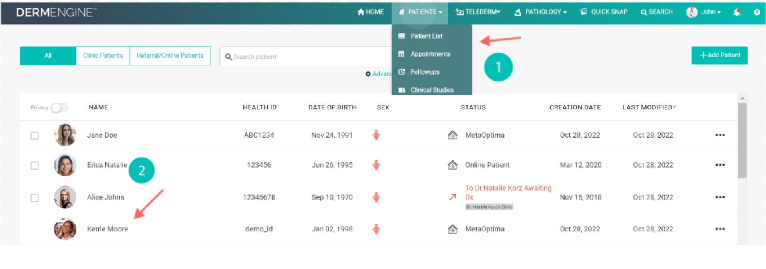Click the home status icon for Erica Natalie
The width and height of the screenshot is (766, 269).
[x=452, y=165]
